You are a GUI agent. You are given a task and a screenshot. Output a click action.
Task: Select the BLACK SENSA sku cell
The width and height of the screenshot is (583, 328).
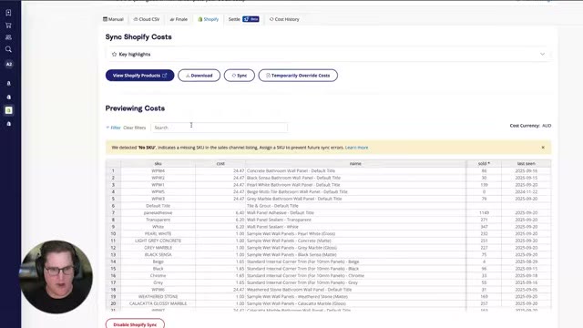(158, 255)
